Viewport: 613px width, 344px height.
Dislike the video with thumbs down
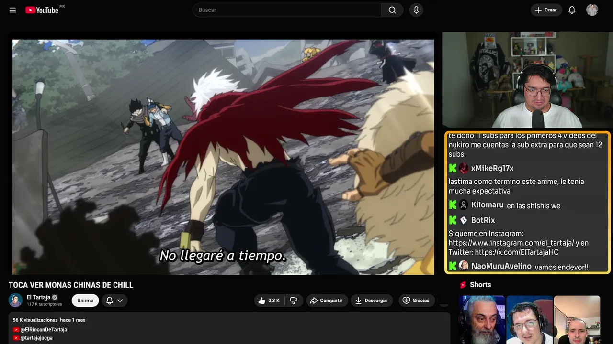(x=294, y=301)
